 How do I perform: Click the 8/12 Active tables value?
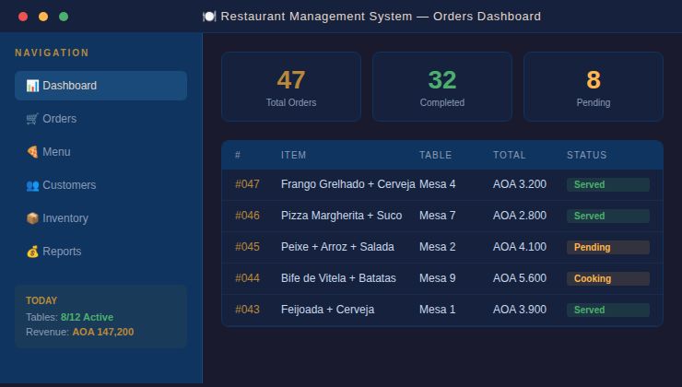point(87,317)
